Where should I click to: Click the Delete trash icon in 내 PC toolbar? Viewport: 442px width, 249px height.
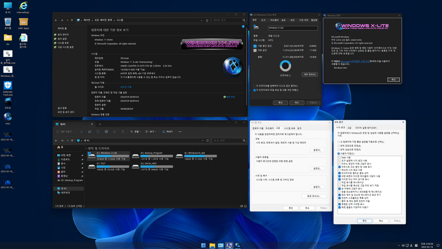pyautogui.click(x=123, y=132)
